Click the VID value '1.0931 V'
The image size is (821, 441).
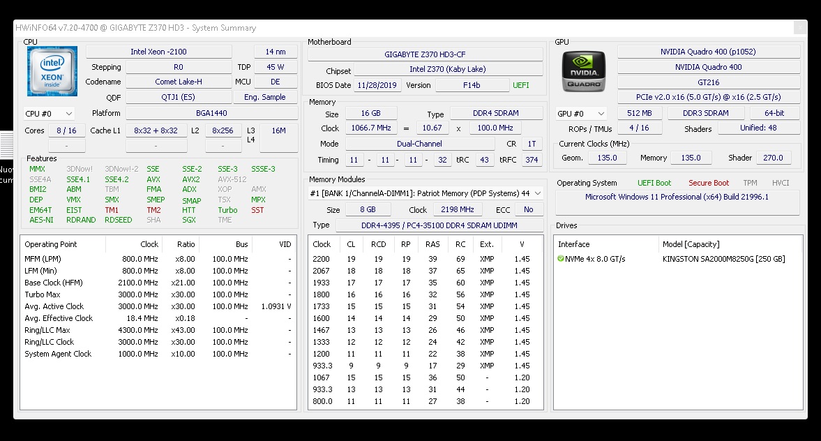[276, 306]
